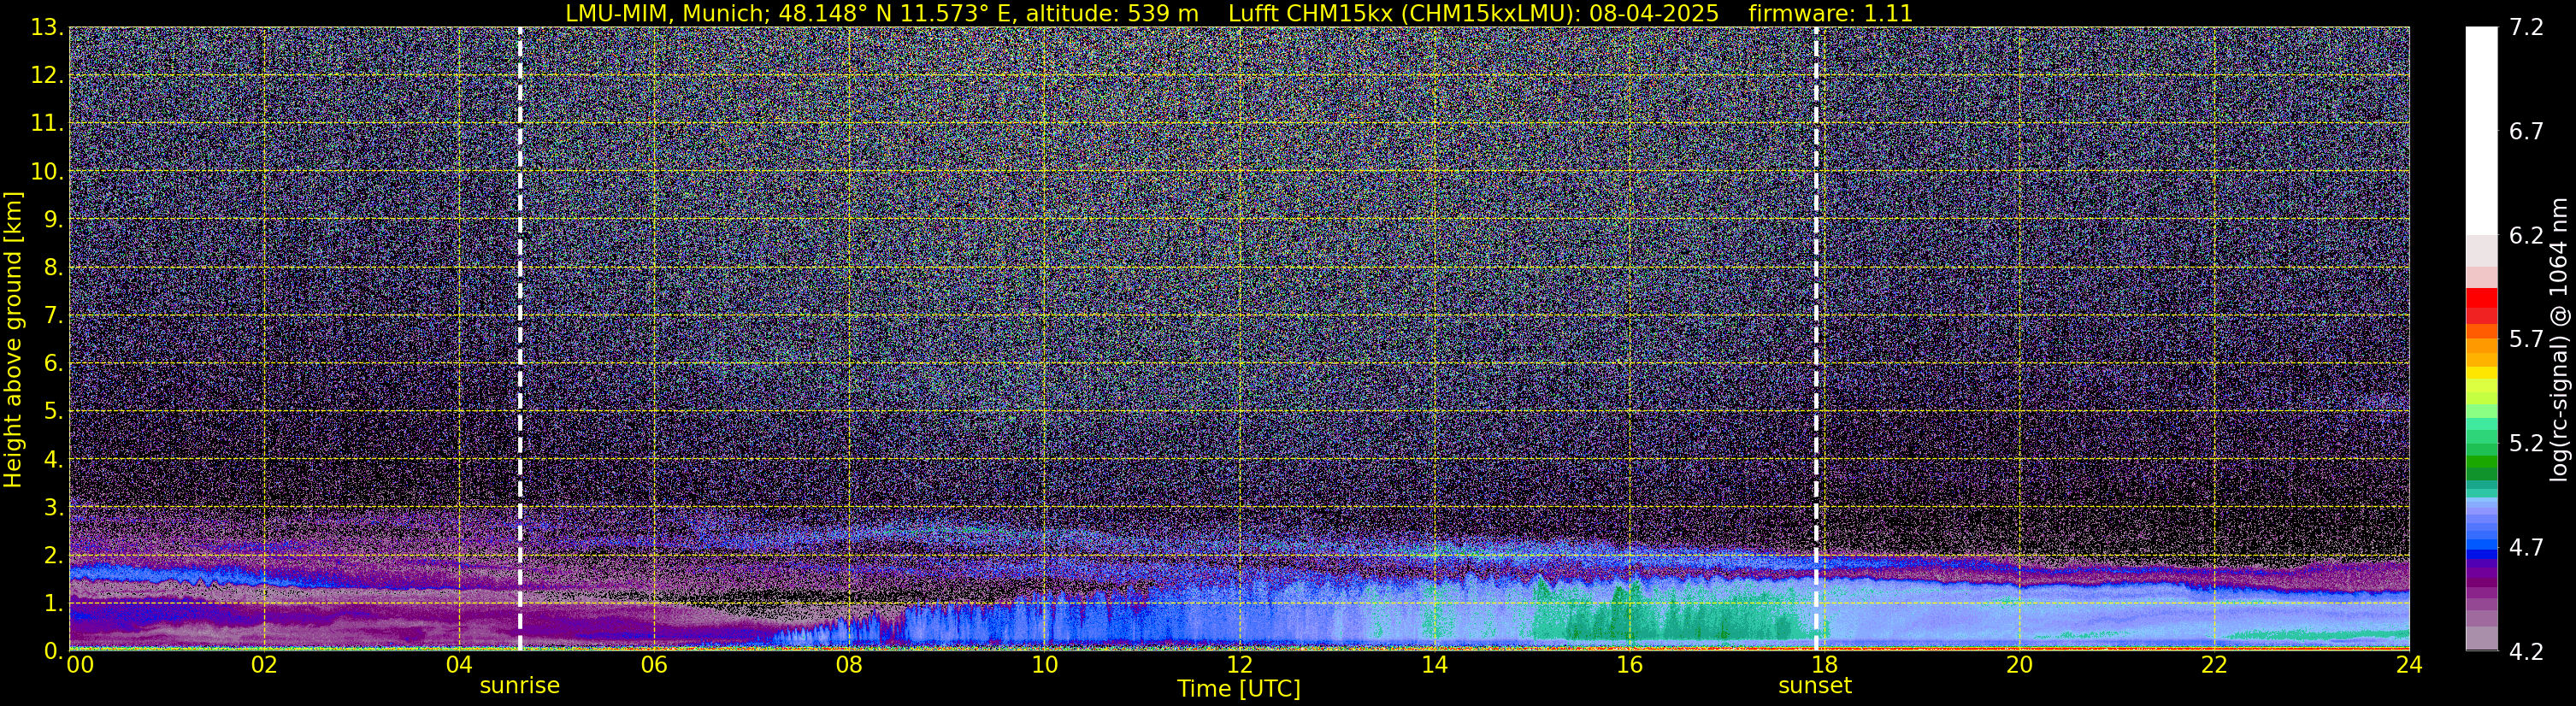Click the 08 hour tick label
This screenshot has height=706, width=2576.
coord(848,665)
